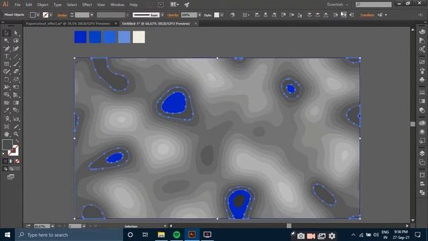Select the Gradient tool in toolbox
This screenshot has height=241, width=428.
pyautogui.click(x=16, y=102)
